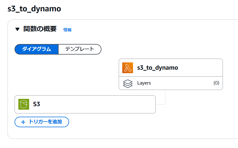
Task: Click the green S3 bucket icon
Action: coord(24,104)
